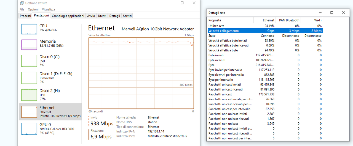Select the Pacchetti unicast per intervallo row
Image resolution: width=353 pixels, height=146 pixels.
point(265,109)
